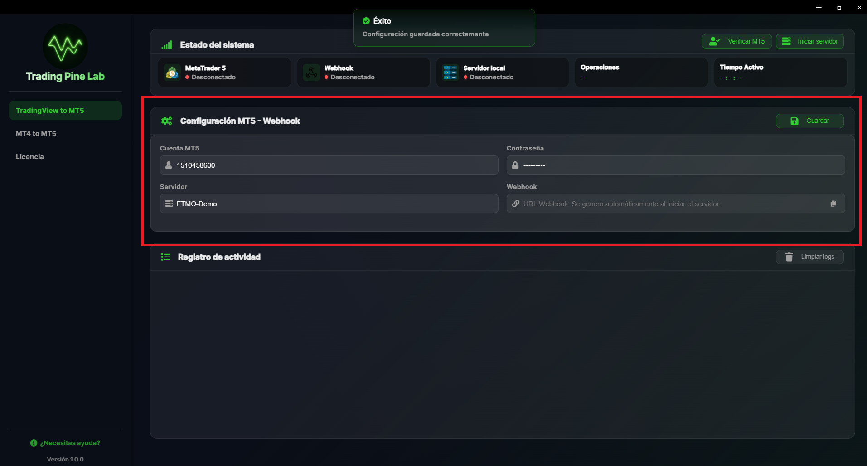Focus the Servidor field showing FTMO-Demo
The image size is (867, 466).
[x=329, y=204]
